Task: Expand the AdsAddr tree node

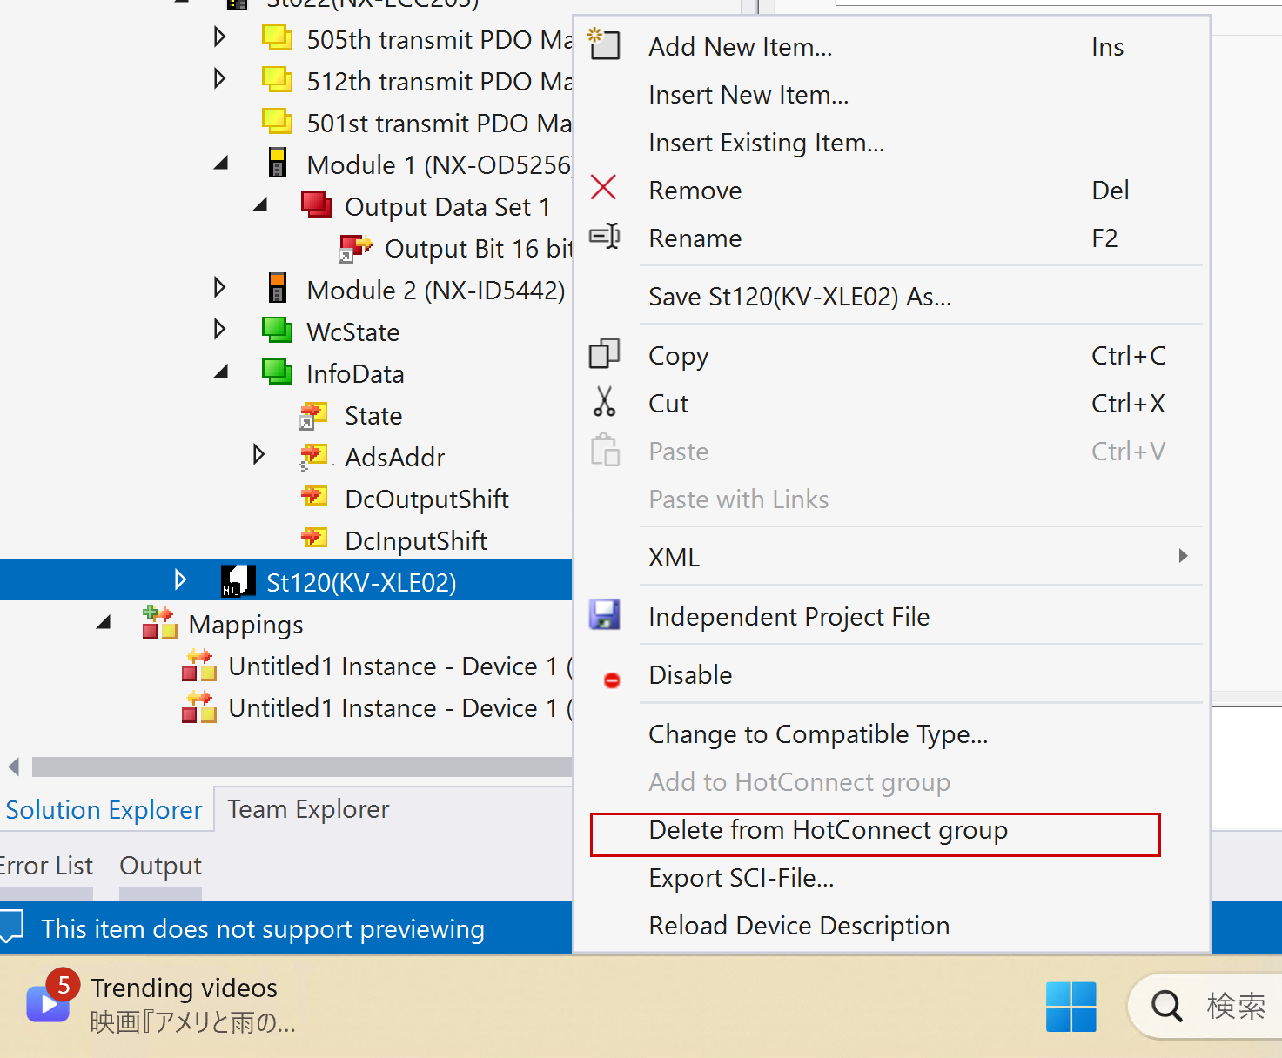Action: pyautogui.click(x=258, y=455)
